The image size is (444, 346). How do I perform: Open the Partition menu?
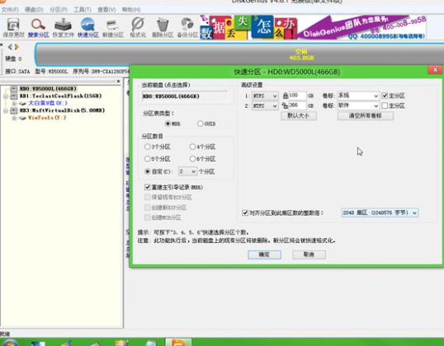(58, 10)
